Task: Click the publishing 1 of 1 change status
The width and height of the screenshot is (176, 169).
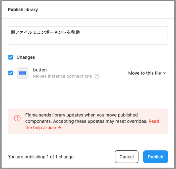Action: (x=41, y=157)
